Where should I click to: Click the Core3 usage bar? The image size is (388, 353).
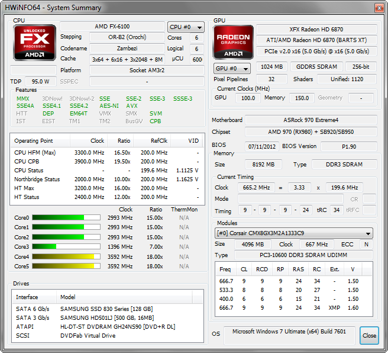click(x=66, y=246)
